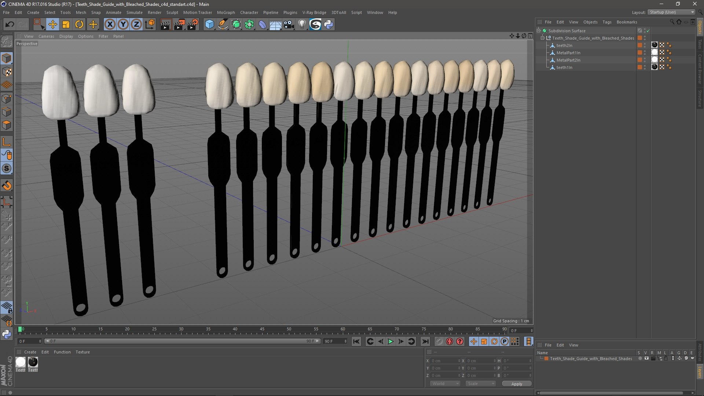
Task: Open the Cameras viewport menu
Action: tap(46, 36)
